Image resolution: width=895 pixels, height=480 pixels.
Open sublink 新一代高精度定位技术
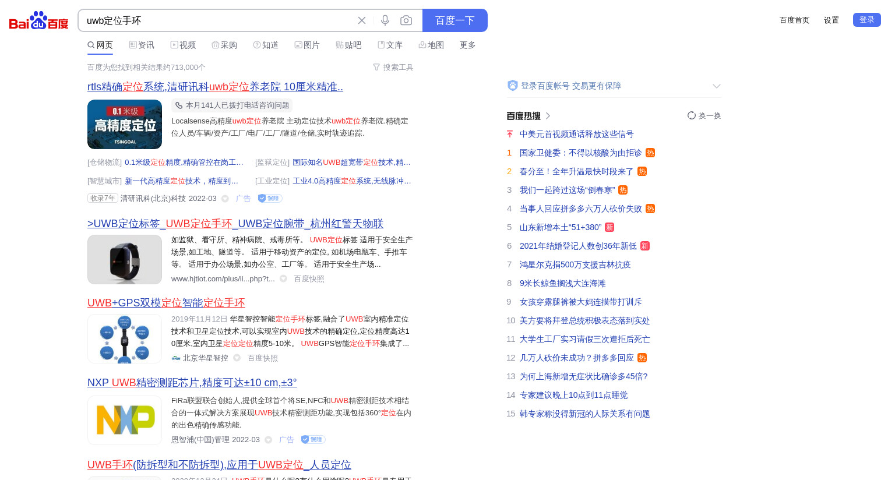pyautogui.click(x=182, y=181)
